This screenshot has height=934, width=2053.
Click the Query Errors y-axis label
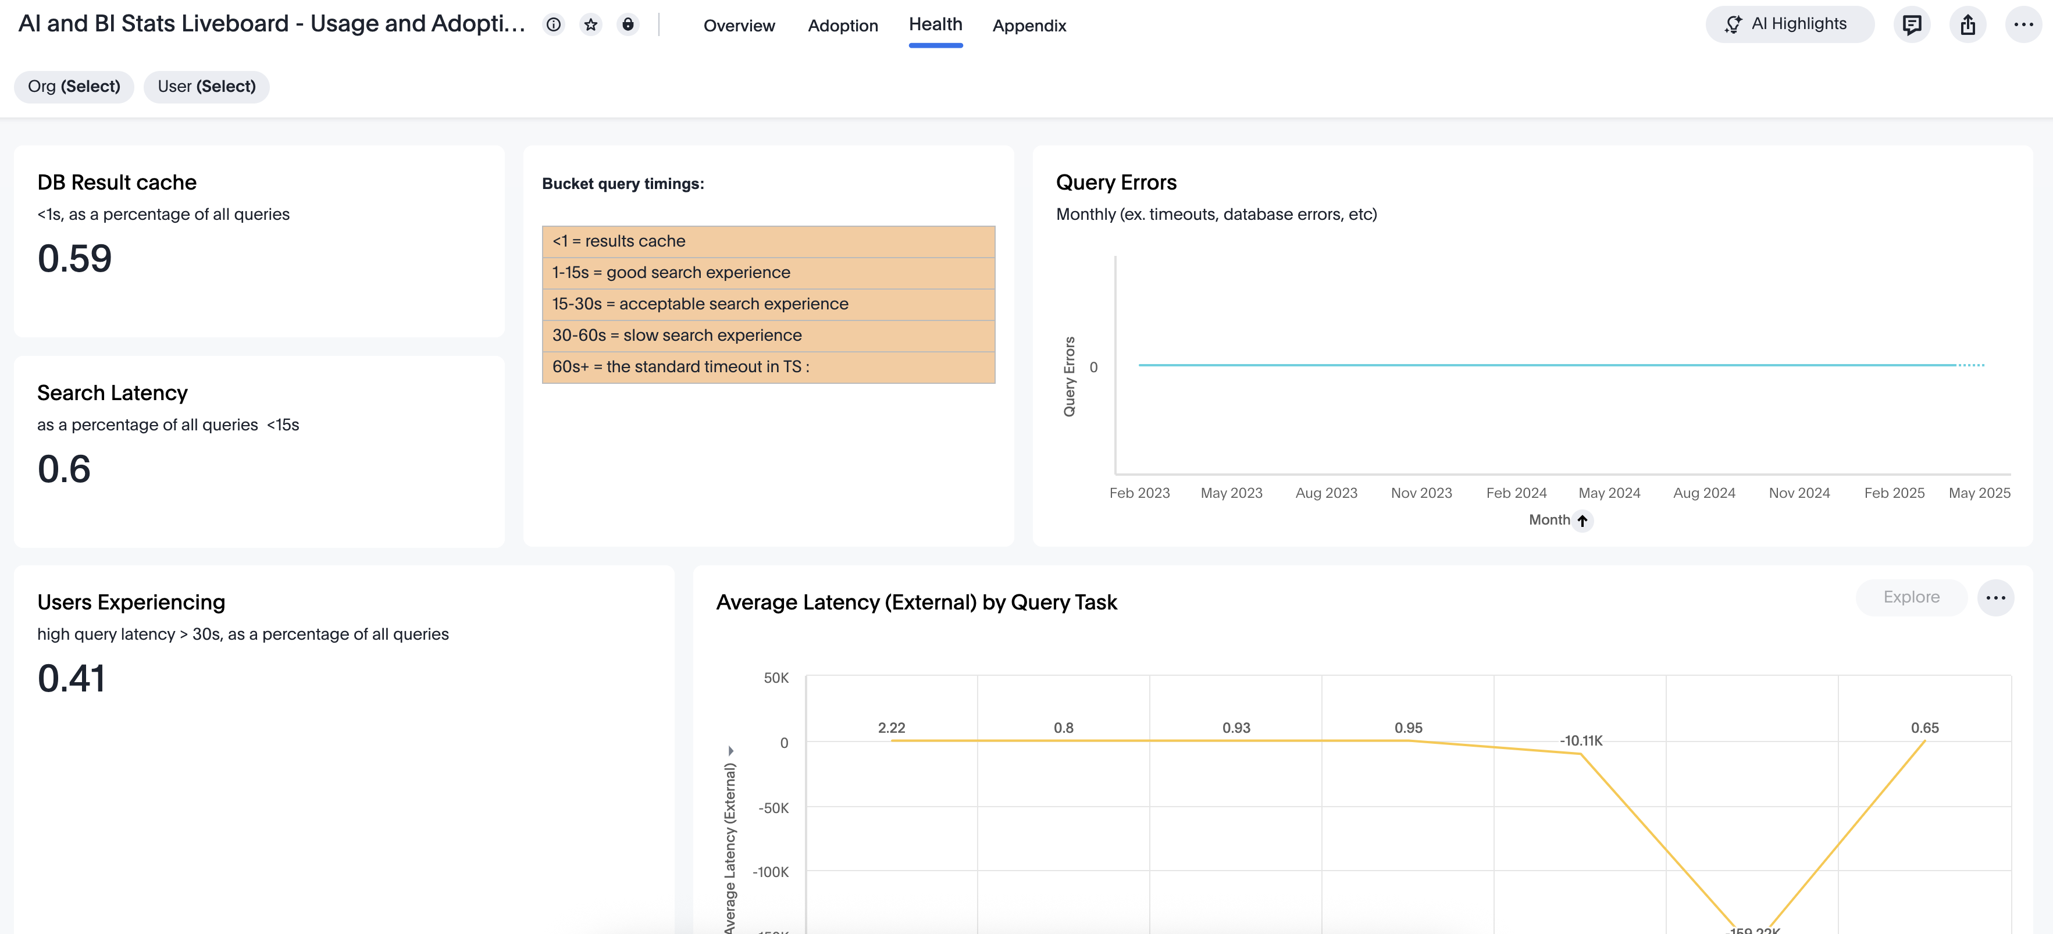coord(1070,376)
